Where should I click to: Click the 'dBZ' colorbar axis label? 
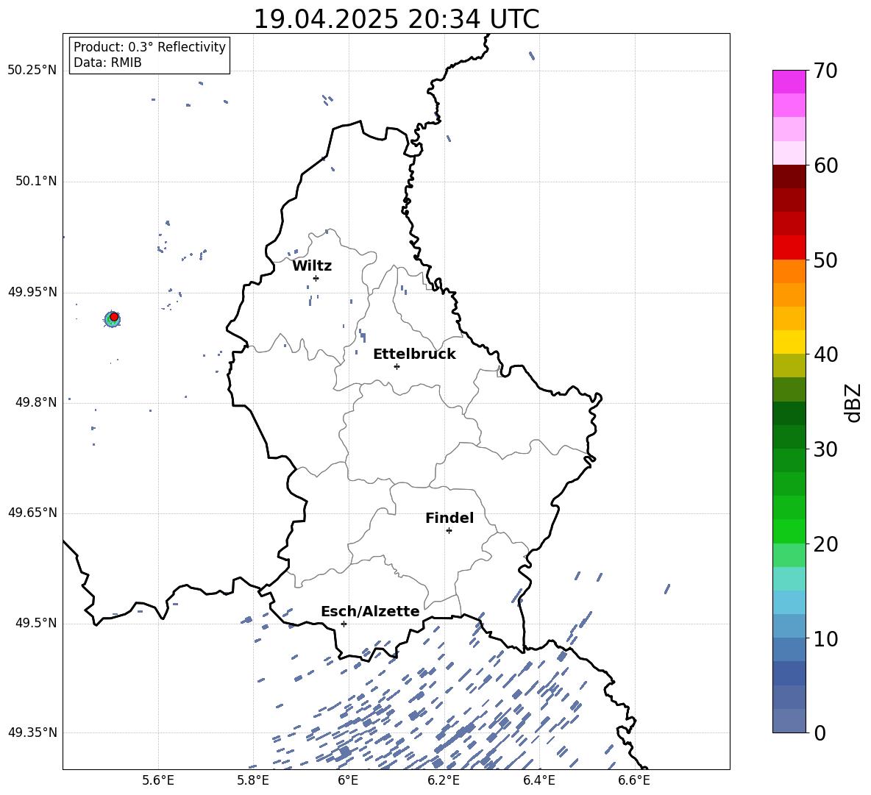[853, 402]
